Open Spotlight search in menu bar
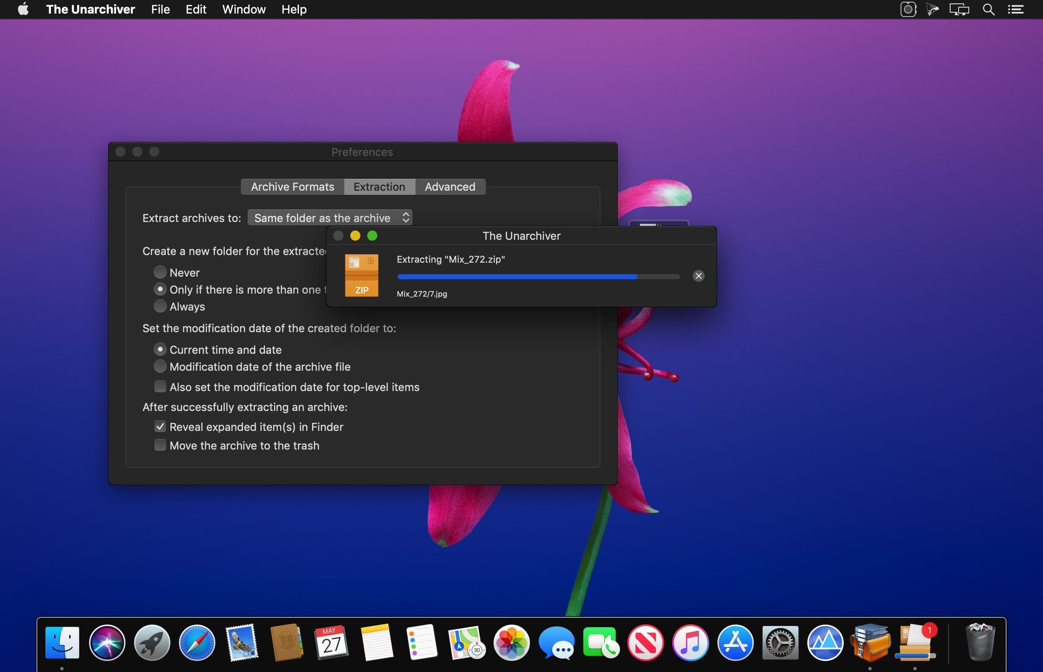Screen dimensions: 1043x672 pos(989,9)
